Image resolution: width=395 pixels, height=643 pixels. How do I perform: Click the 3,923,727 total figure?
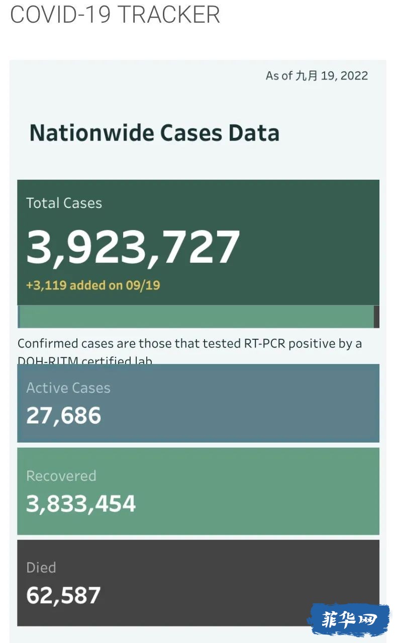coord(133,247)
